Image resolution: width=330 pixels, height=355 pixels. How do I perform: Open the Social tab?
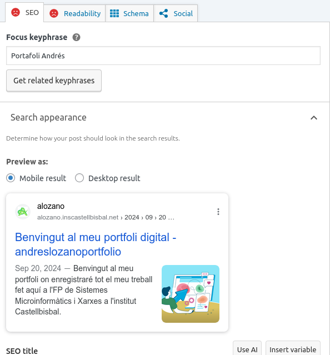[x=176, y=13]
